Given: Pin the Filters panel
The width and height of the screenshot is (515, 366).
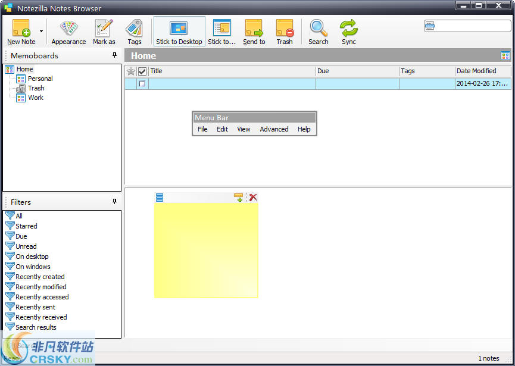Looking at the screenshot, I should click(114, 201).
